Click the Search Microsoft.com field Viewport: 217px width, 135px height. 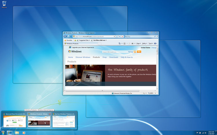(115, 52)
